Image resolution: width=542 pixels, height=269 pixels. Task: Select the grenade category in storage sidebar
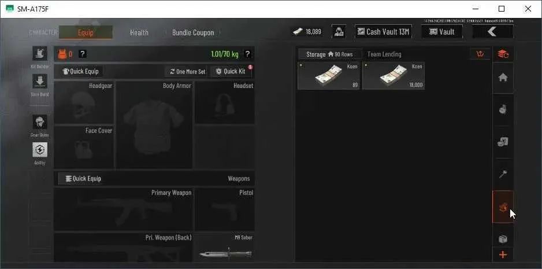(x=503, y=110)
